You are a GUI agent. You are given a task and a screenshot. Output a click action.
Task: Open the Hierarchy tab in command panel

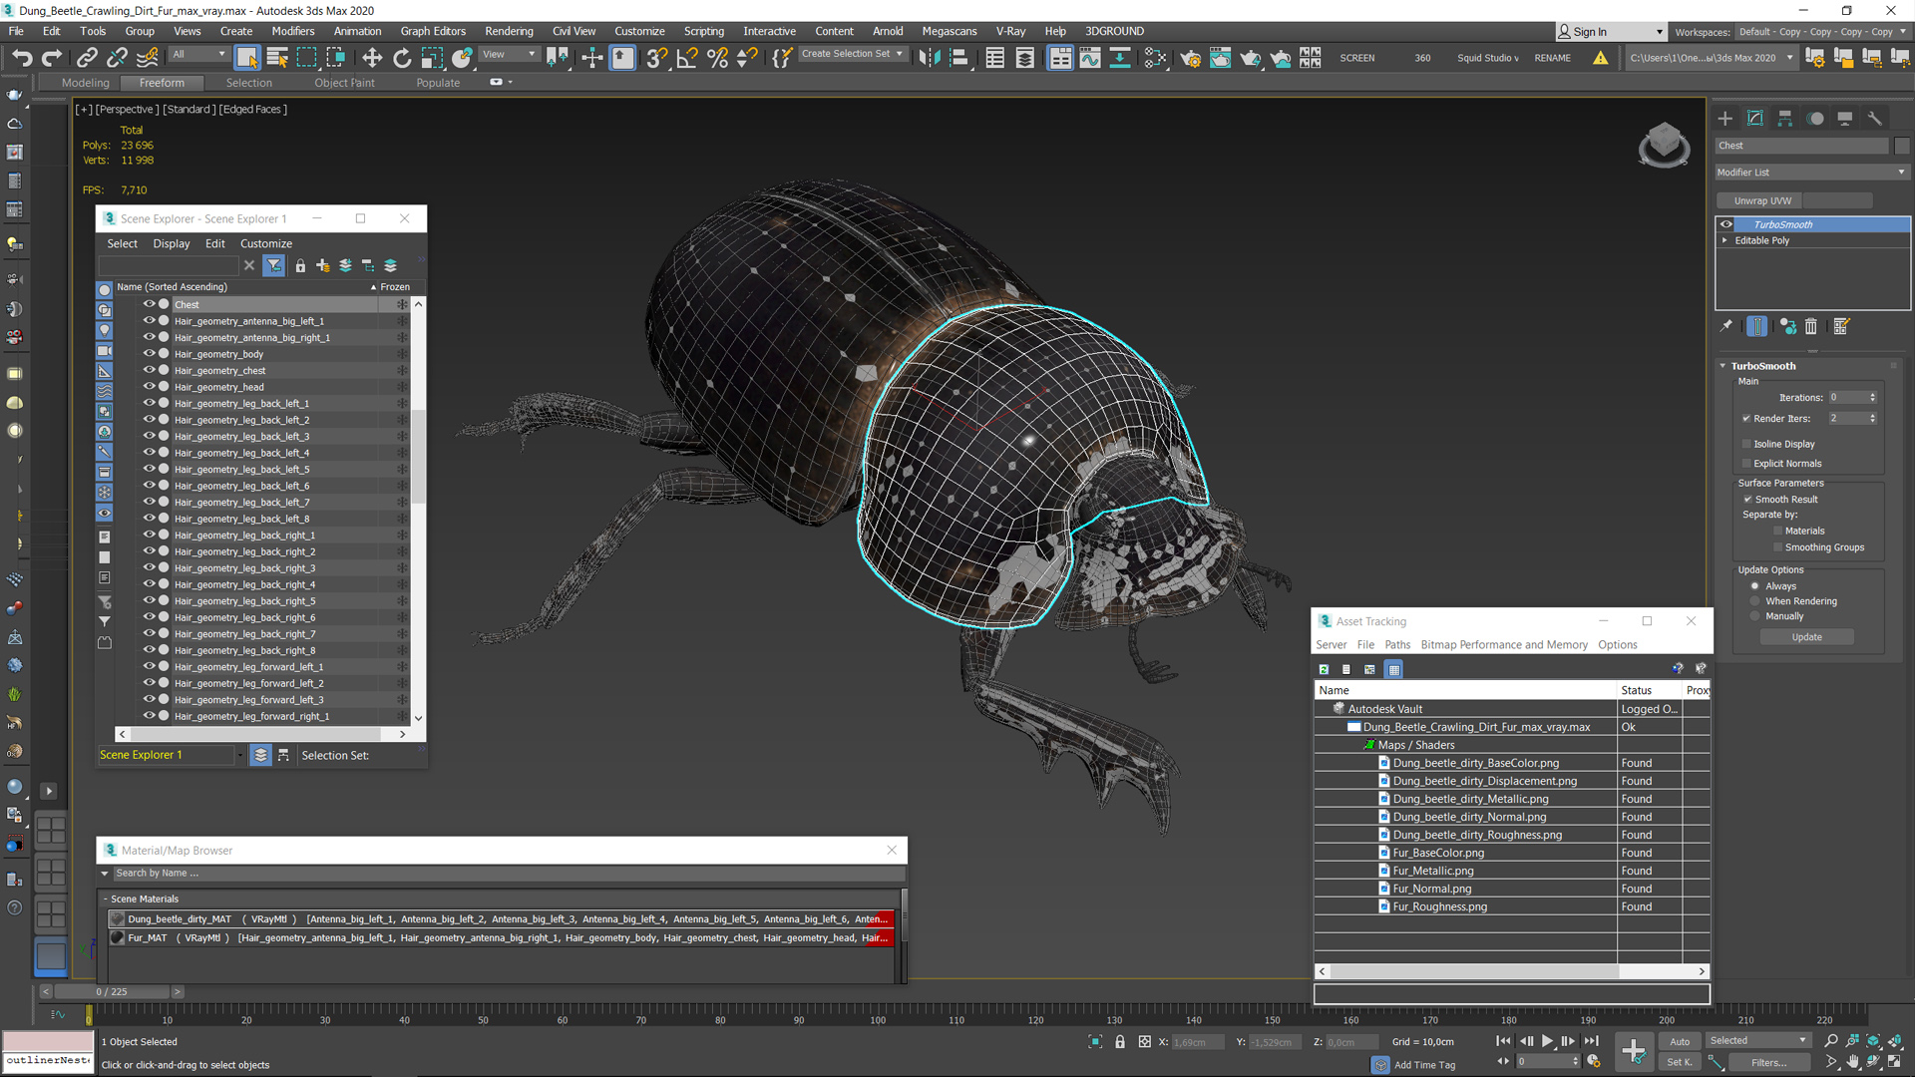pyautogui.click(x=1785, y=118)
